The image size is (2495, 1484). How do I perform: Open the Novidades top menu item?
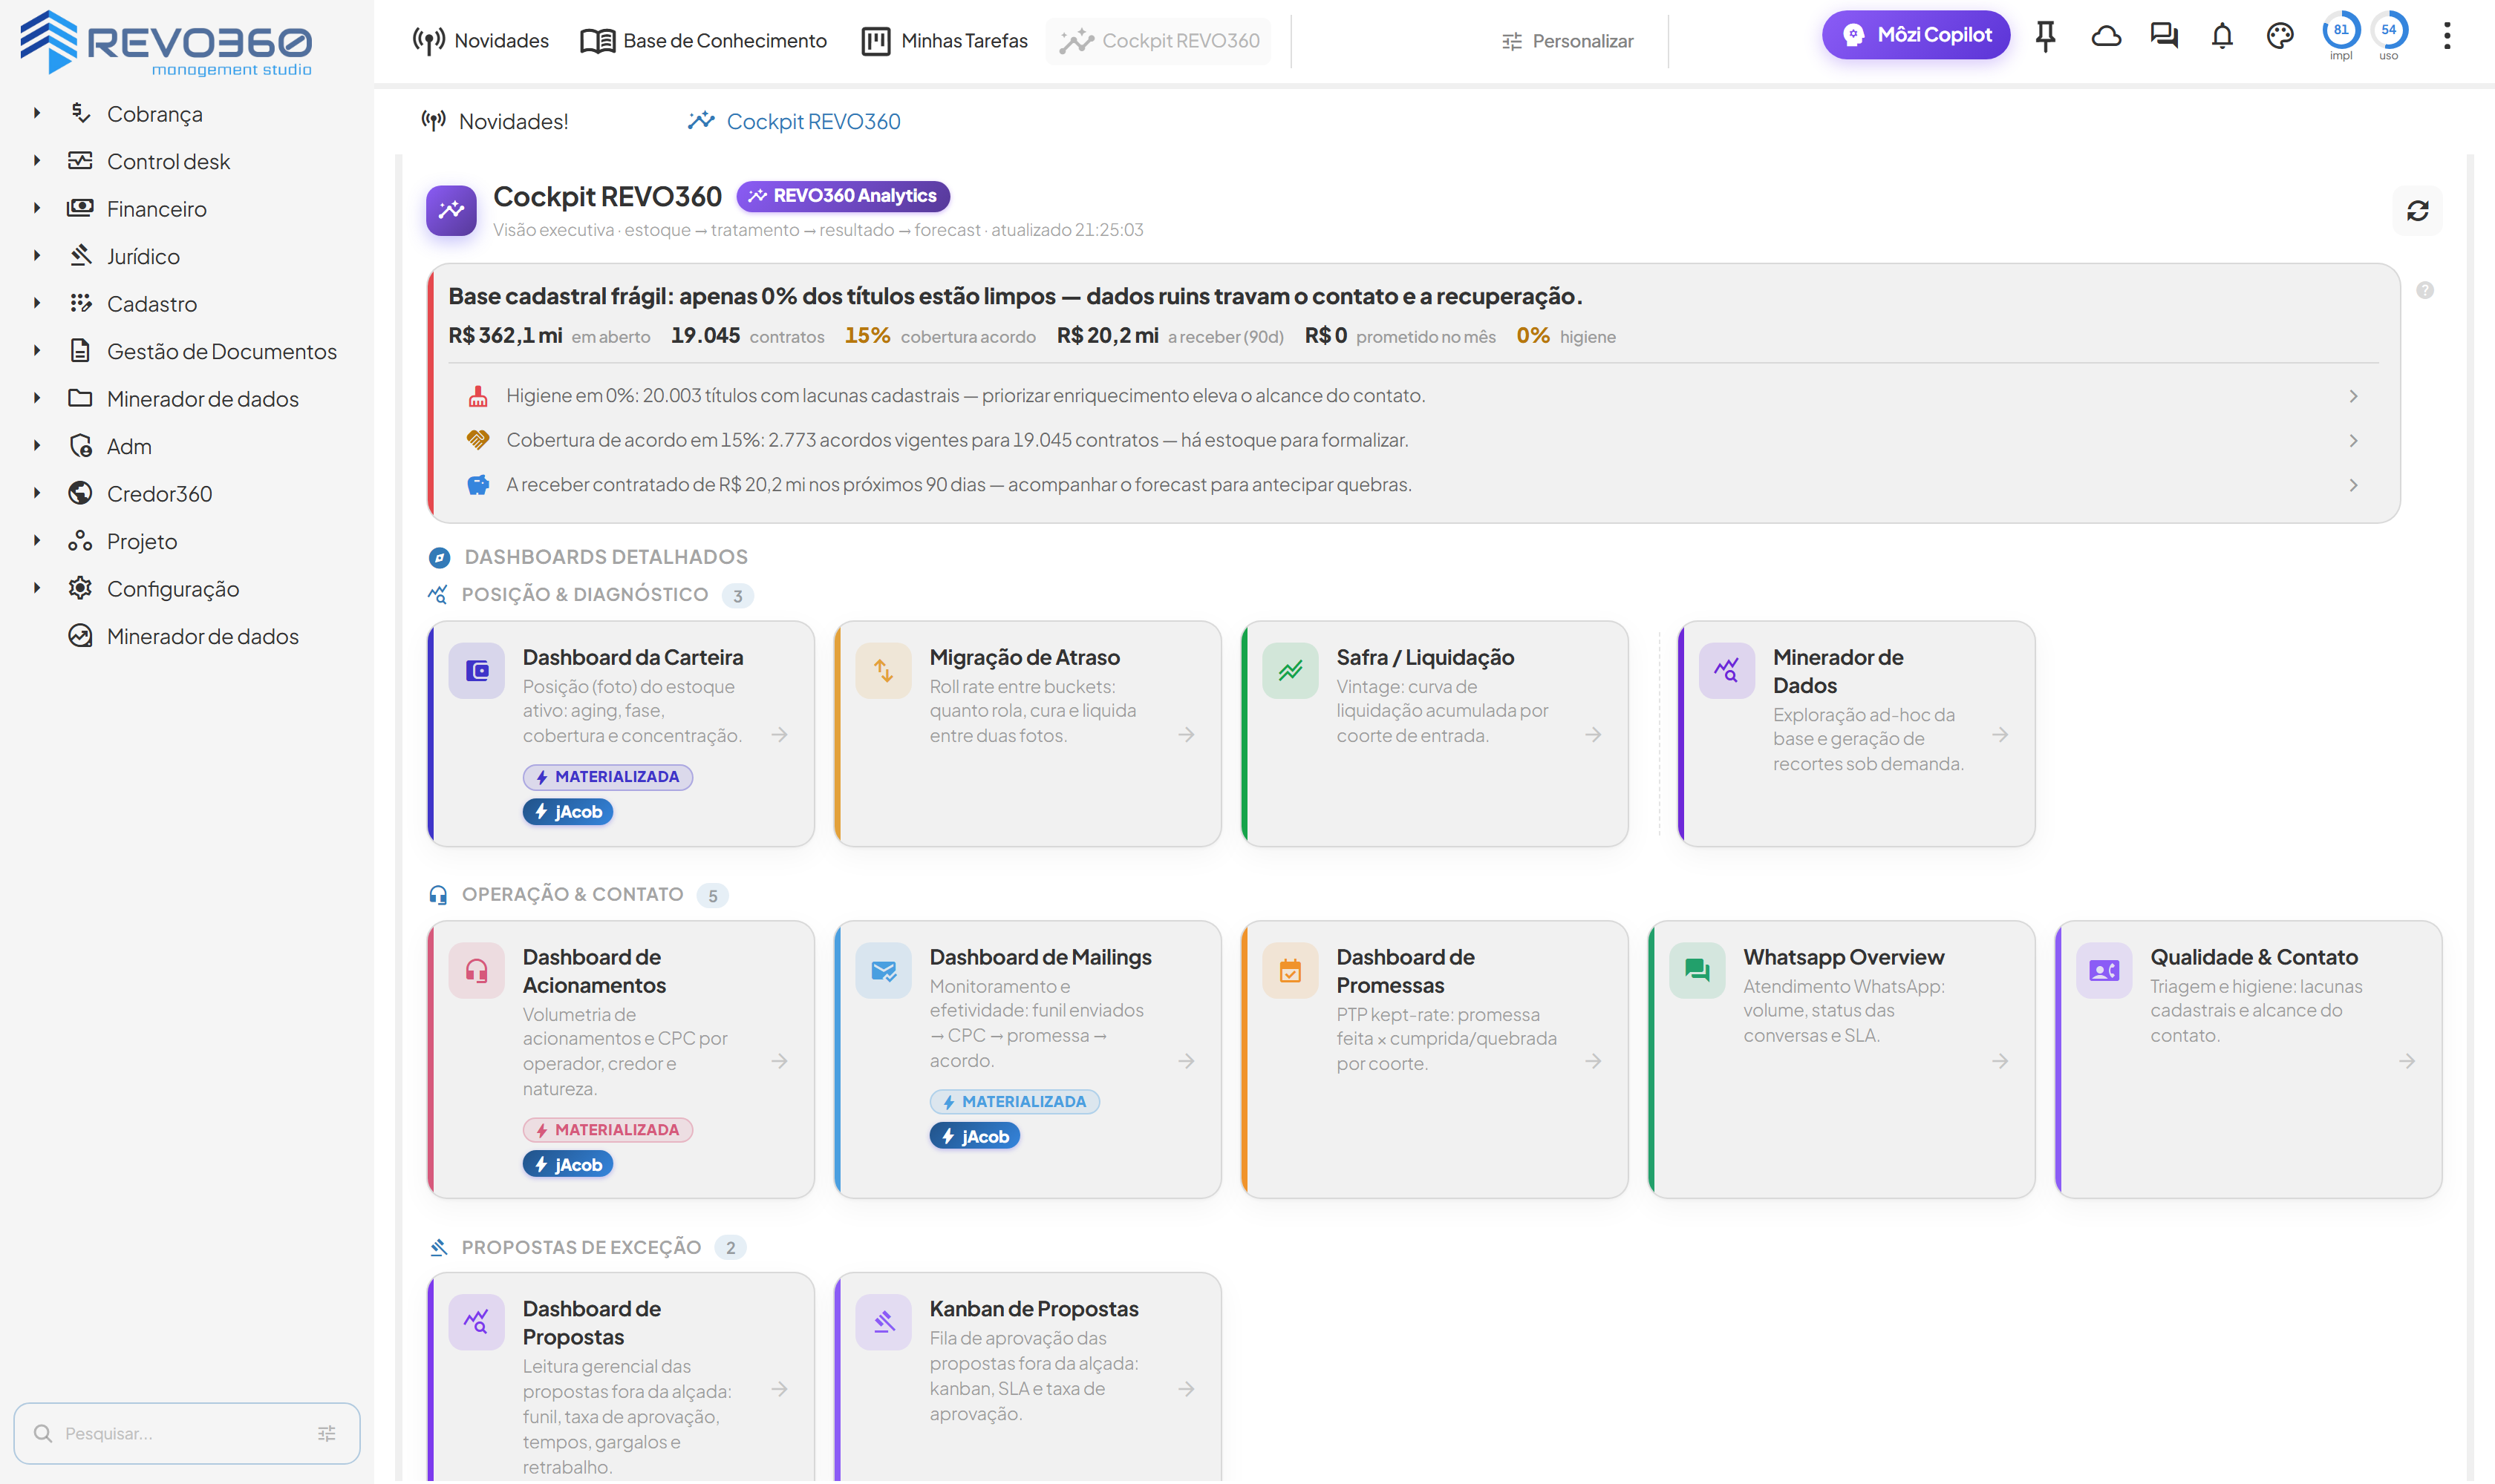click(x=481, y=41)
